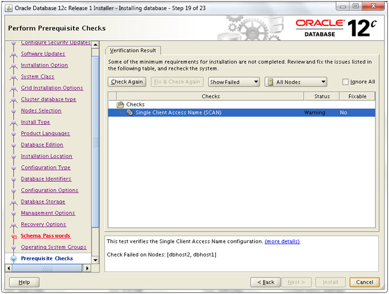Click the Checks folder icon
Screen dimensions: 389x294
[x=120, y=105]
